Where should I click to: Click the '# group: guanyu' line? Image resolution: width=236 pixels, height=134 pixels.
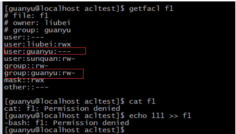tap(37, 30)
